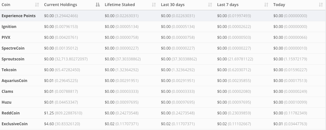The height and width of the screenshot is (130, 326).
Task: Select the Sproutscoin row name
Action: pyautogui.click(x=13, y=59)
